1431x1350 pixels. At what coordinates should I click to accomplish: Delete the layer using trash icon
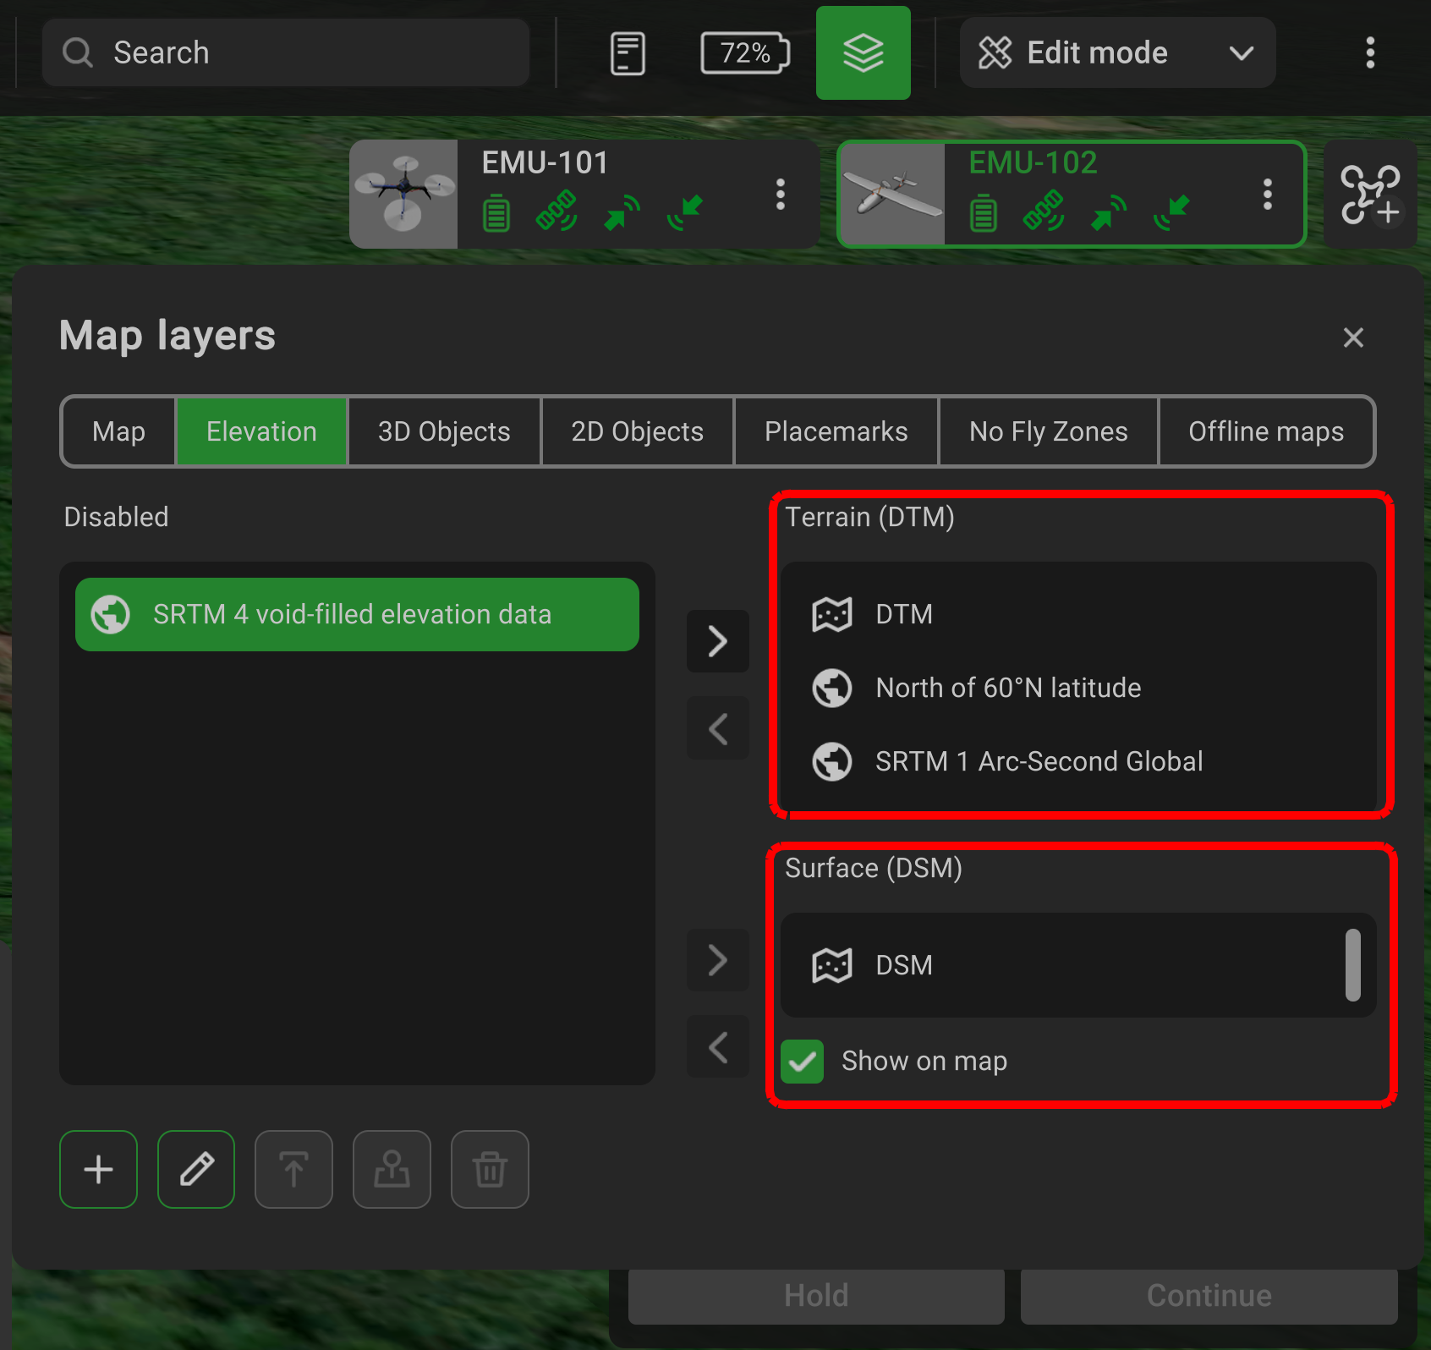(490, 1169)
